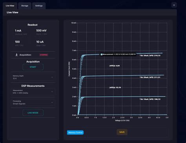Open the Settings tab
The width and height of the screenshot is (186, 143).
[x=39, y=6]
